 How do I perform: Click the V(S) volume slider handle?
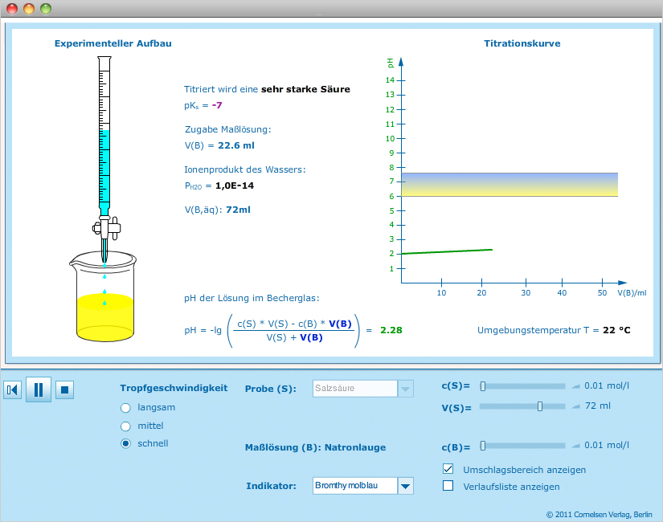pyautogui.click(x=540, y=406)
